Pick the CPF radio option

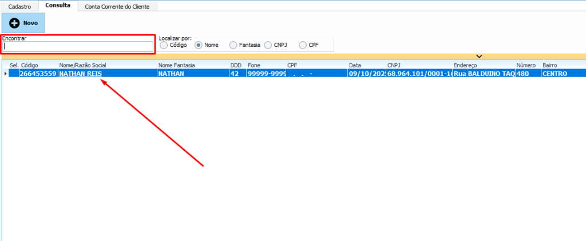(303, 45)
